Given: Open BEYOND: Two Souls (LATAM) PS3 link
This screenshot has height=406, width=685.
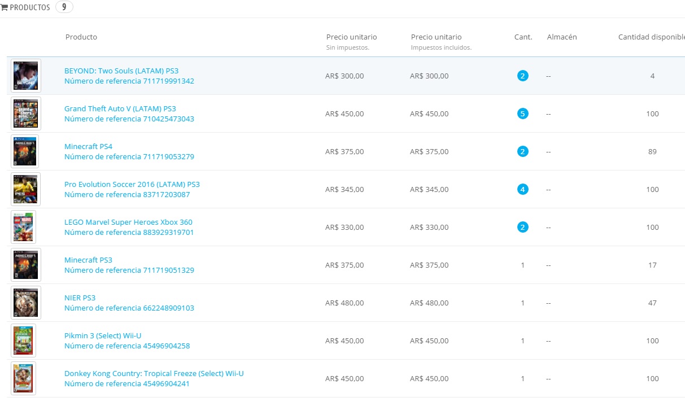Looking at the screenshot, I should coord(121,71).
